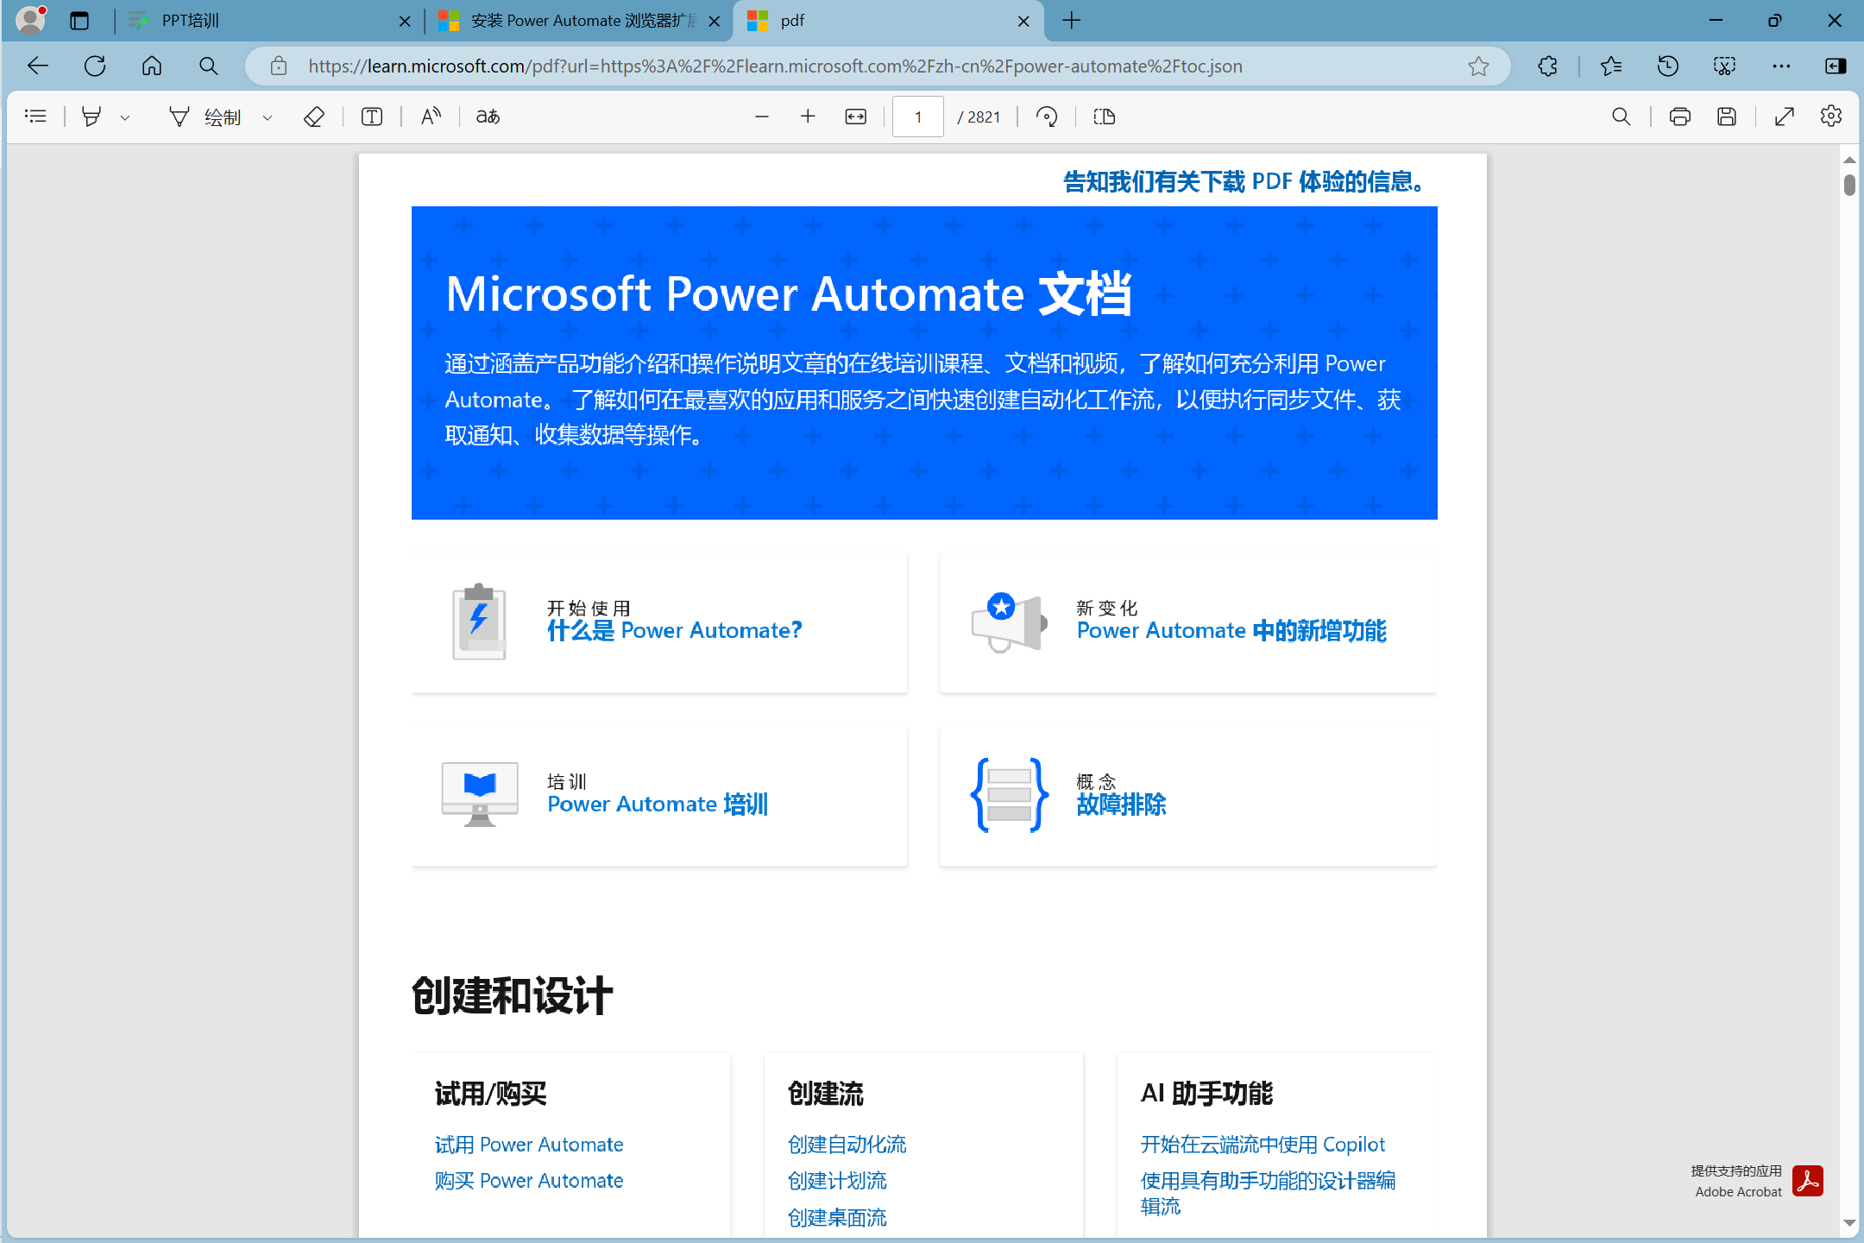
Task: Zoom out of the PDF
Action: (761, 117)
